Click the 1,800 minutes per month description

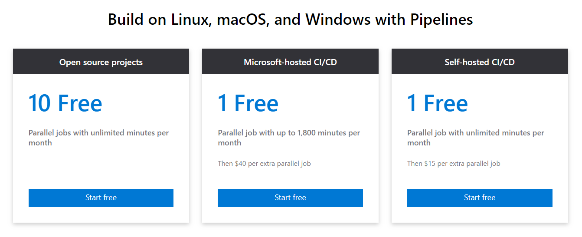tap(289, 138)
